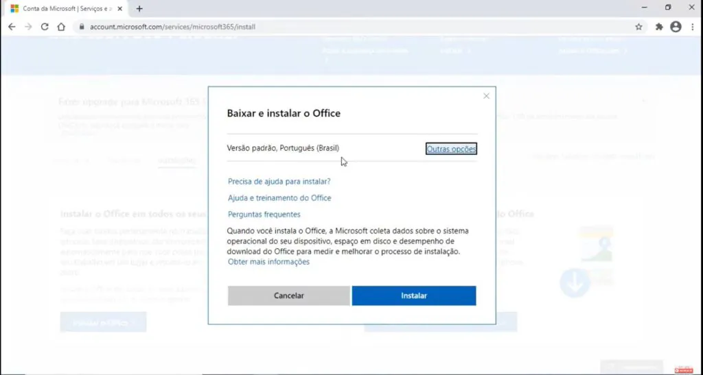Screen dimensions: 703x375
Task: Open Chrome three-dot menu
Action: 692,27
